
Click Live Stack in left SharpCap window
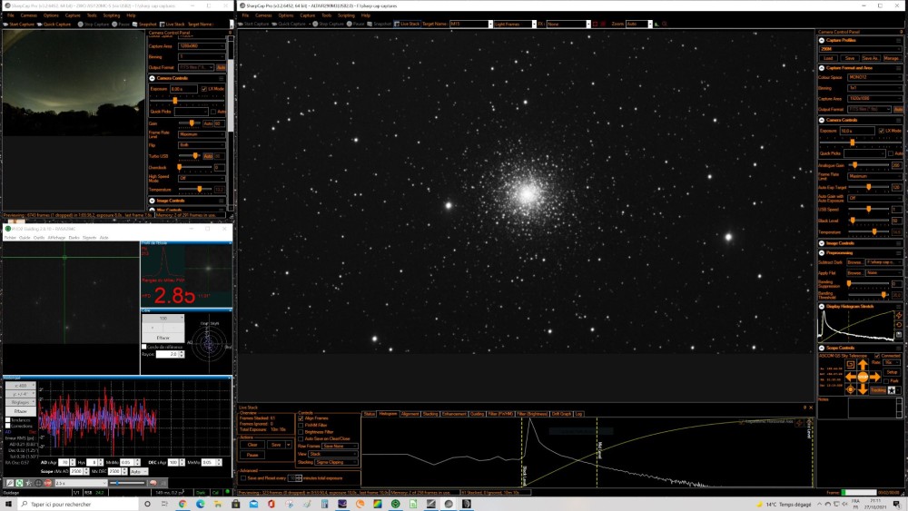pos(172,25)
